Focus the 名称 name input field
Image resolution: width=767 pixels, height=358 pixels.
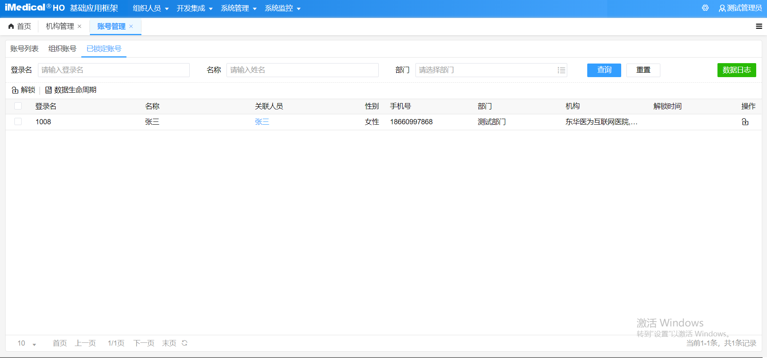[x=302, y=70]
